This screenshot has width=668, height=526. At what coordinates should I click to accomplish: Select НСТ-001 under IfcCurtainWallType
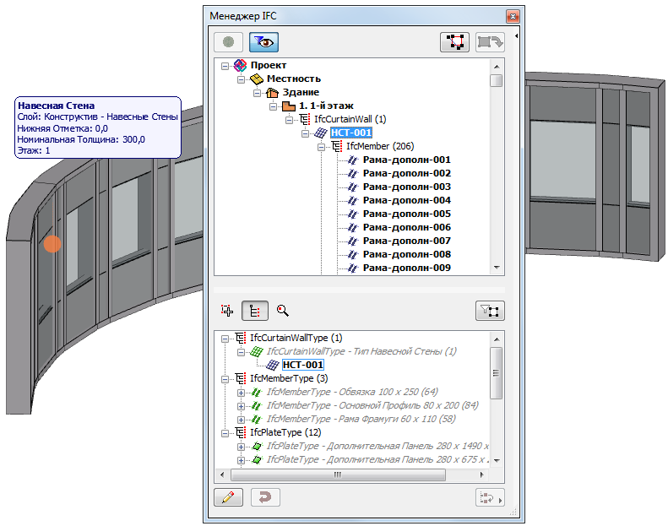303,365
